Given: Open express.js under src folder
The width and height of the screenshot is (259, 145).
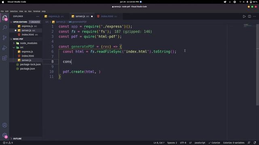Looking at the screenshot, I should (x=27, y=52).
